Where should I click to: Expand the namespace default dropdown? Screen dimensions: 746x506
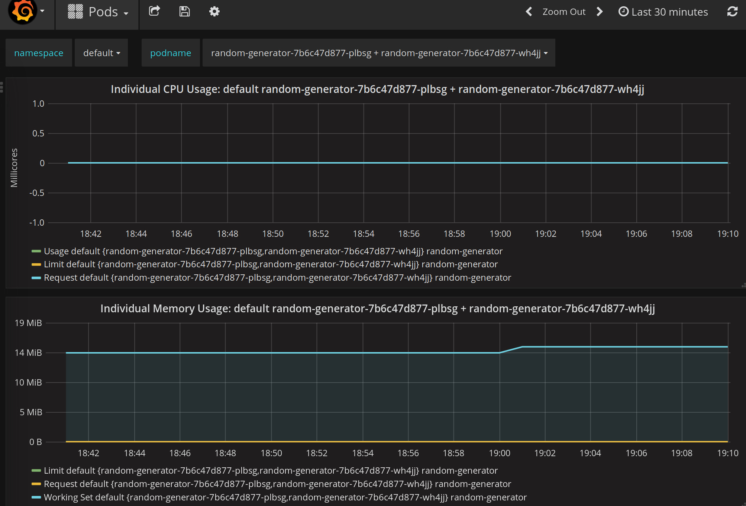(101, 53)
